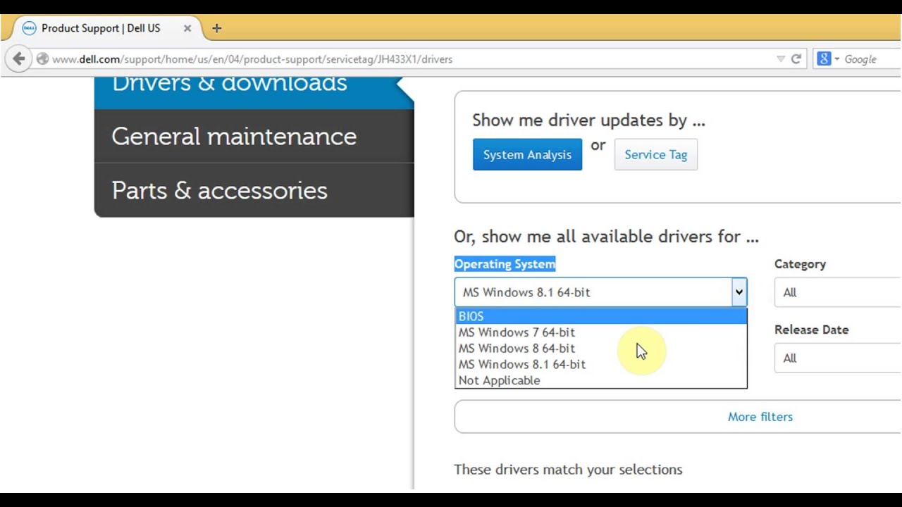Open the Release Date dropdown
The height and width of the screenshot is (507, 902).
point(838,358)
